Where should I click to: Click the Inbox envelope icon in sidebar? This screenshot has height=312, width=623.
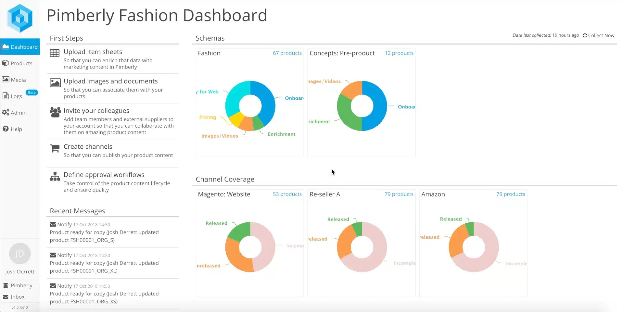click(x=6, y=297)
